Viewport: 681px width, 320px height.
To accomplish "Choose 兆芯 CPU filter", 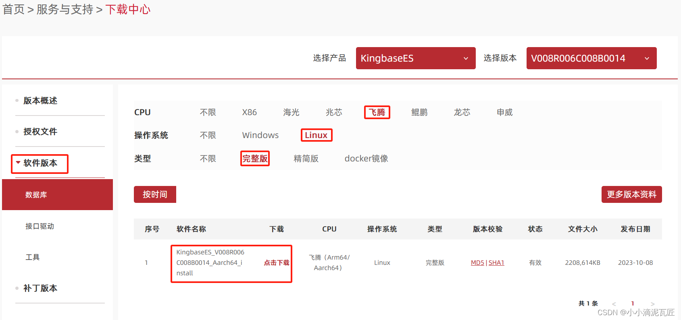I will tap(334, 112).
